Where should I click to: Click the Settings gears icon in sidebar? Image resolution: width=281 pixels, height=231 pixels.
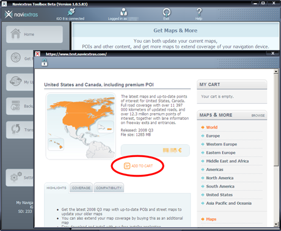(16, 177)
